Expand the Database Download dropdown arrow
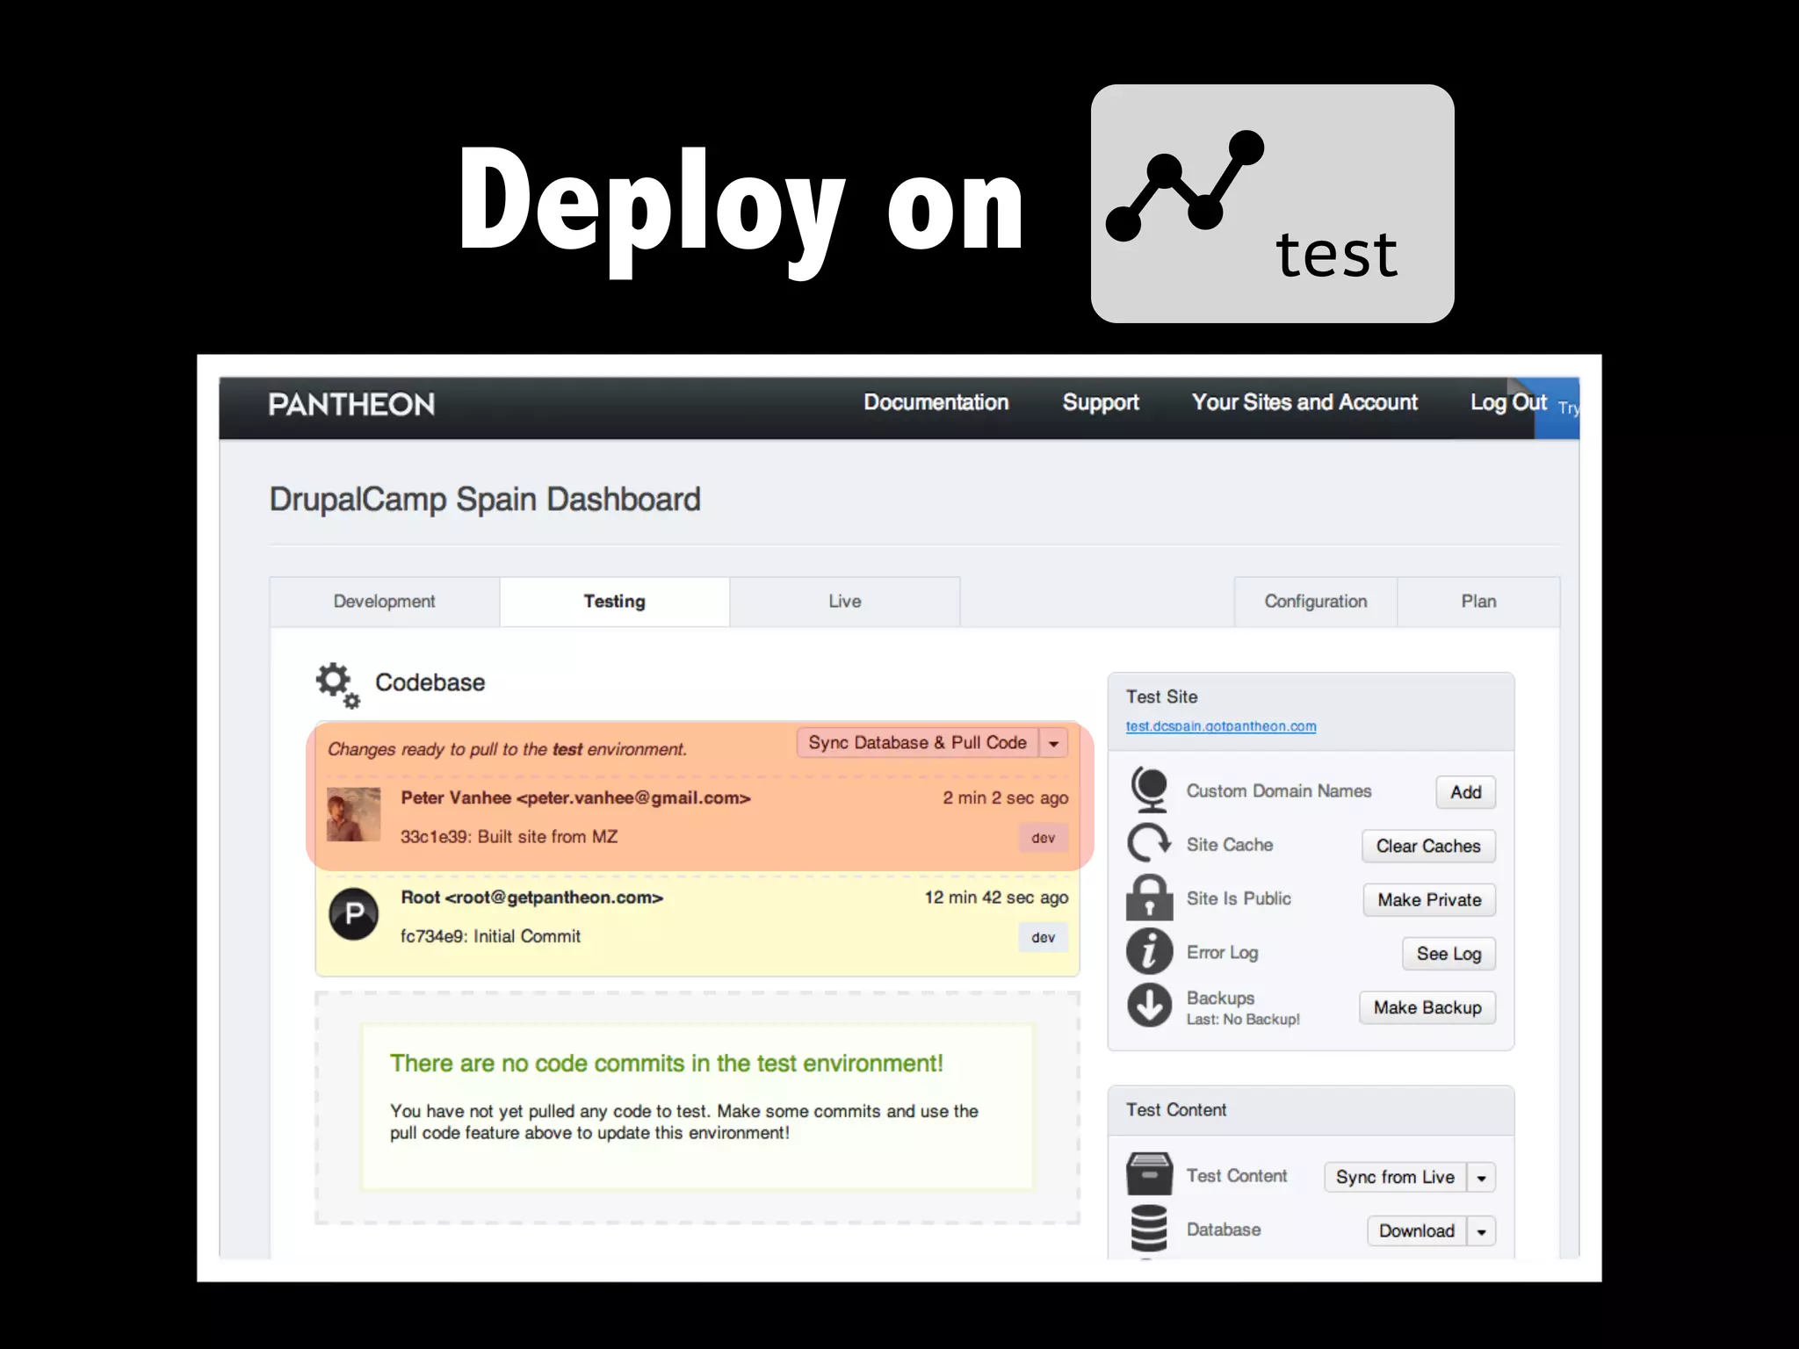This screenshot has height=1349, width=1799. [1481, 1231]
